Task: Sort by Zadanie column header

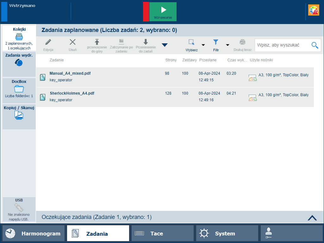Action: (x=57, y=60)
